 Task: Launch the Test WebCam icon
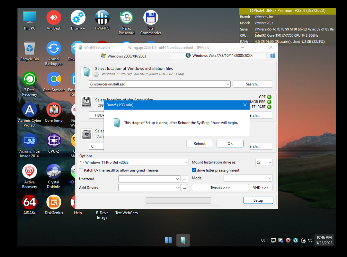[x=126, y=213]
